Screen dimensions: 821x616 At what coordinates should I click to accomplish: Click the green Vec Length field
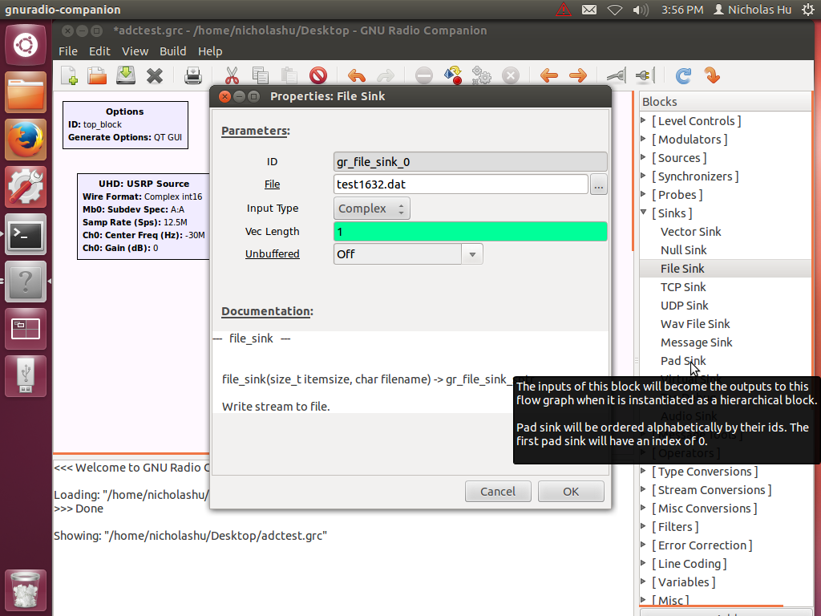(470, 232)
